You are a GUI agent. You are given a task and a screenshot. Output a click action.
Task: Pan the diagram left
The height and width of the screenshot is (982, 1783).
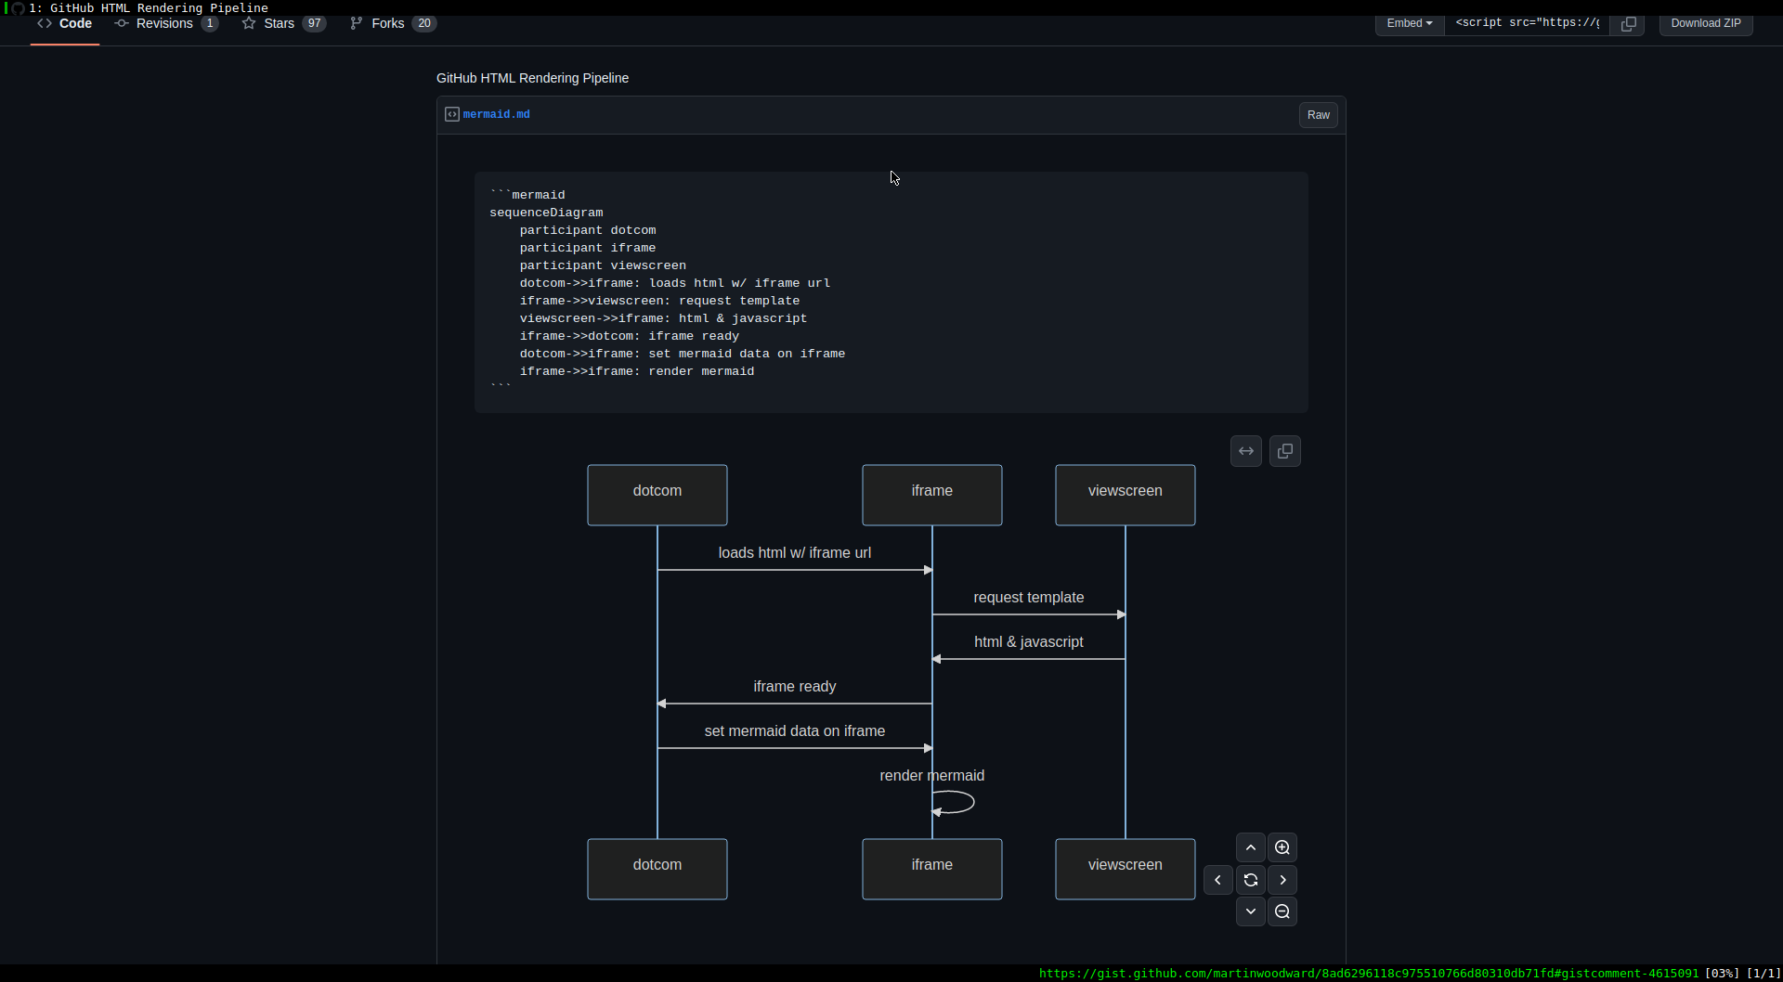1218,880
